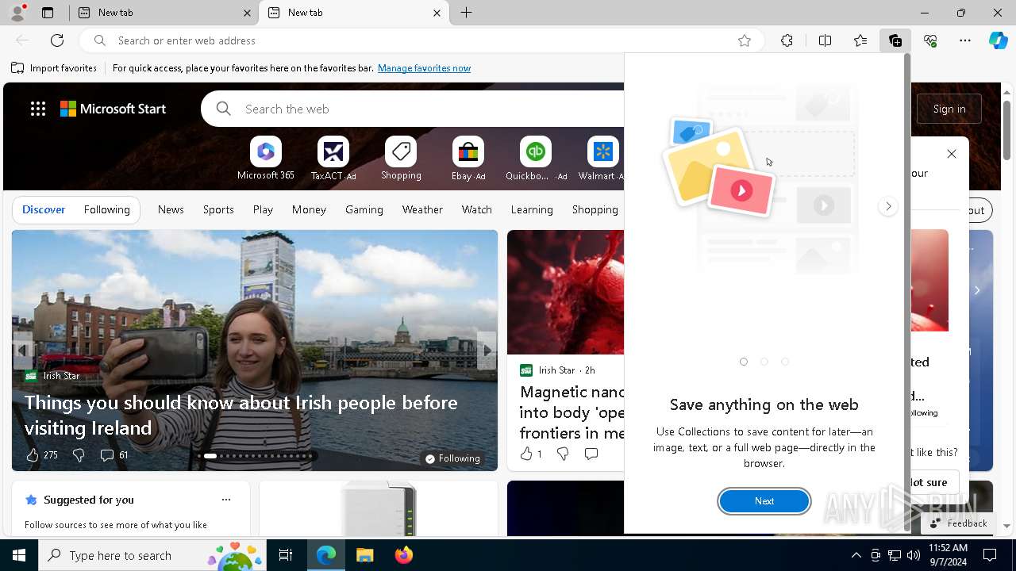
Task: Launch Firefox from the taskbar
Action: pos(404,555)
